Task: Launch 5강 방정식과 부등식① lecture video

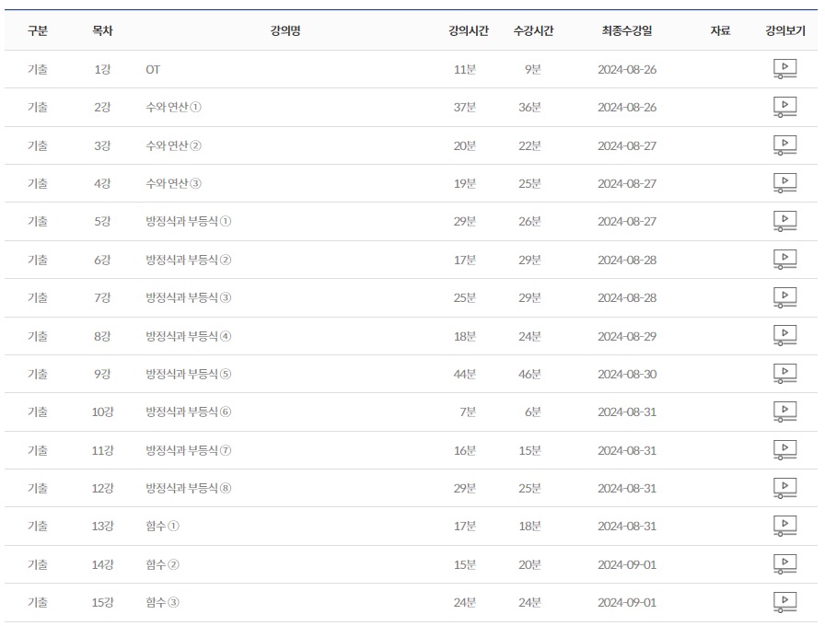Action: click(784, 221)
